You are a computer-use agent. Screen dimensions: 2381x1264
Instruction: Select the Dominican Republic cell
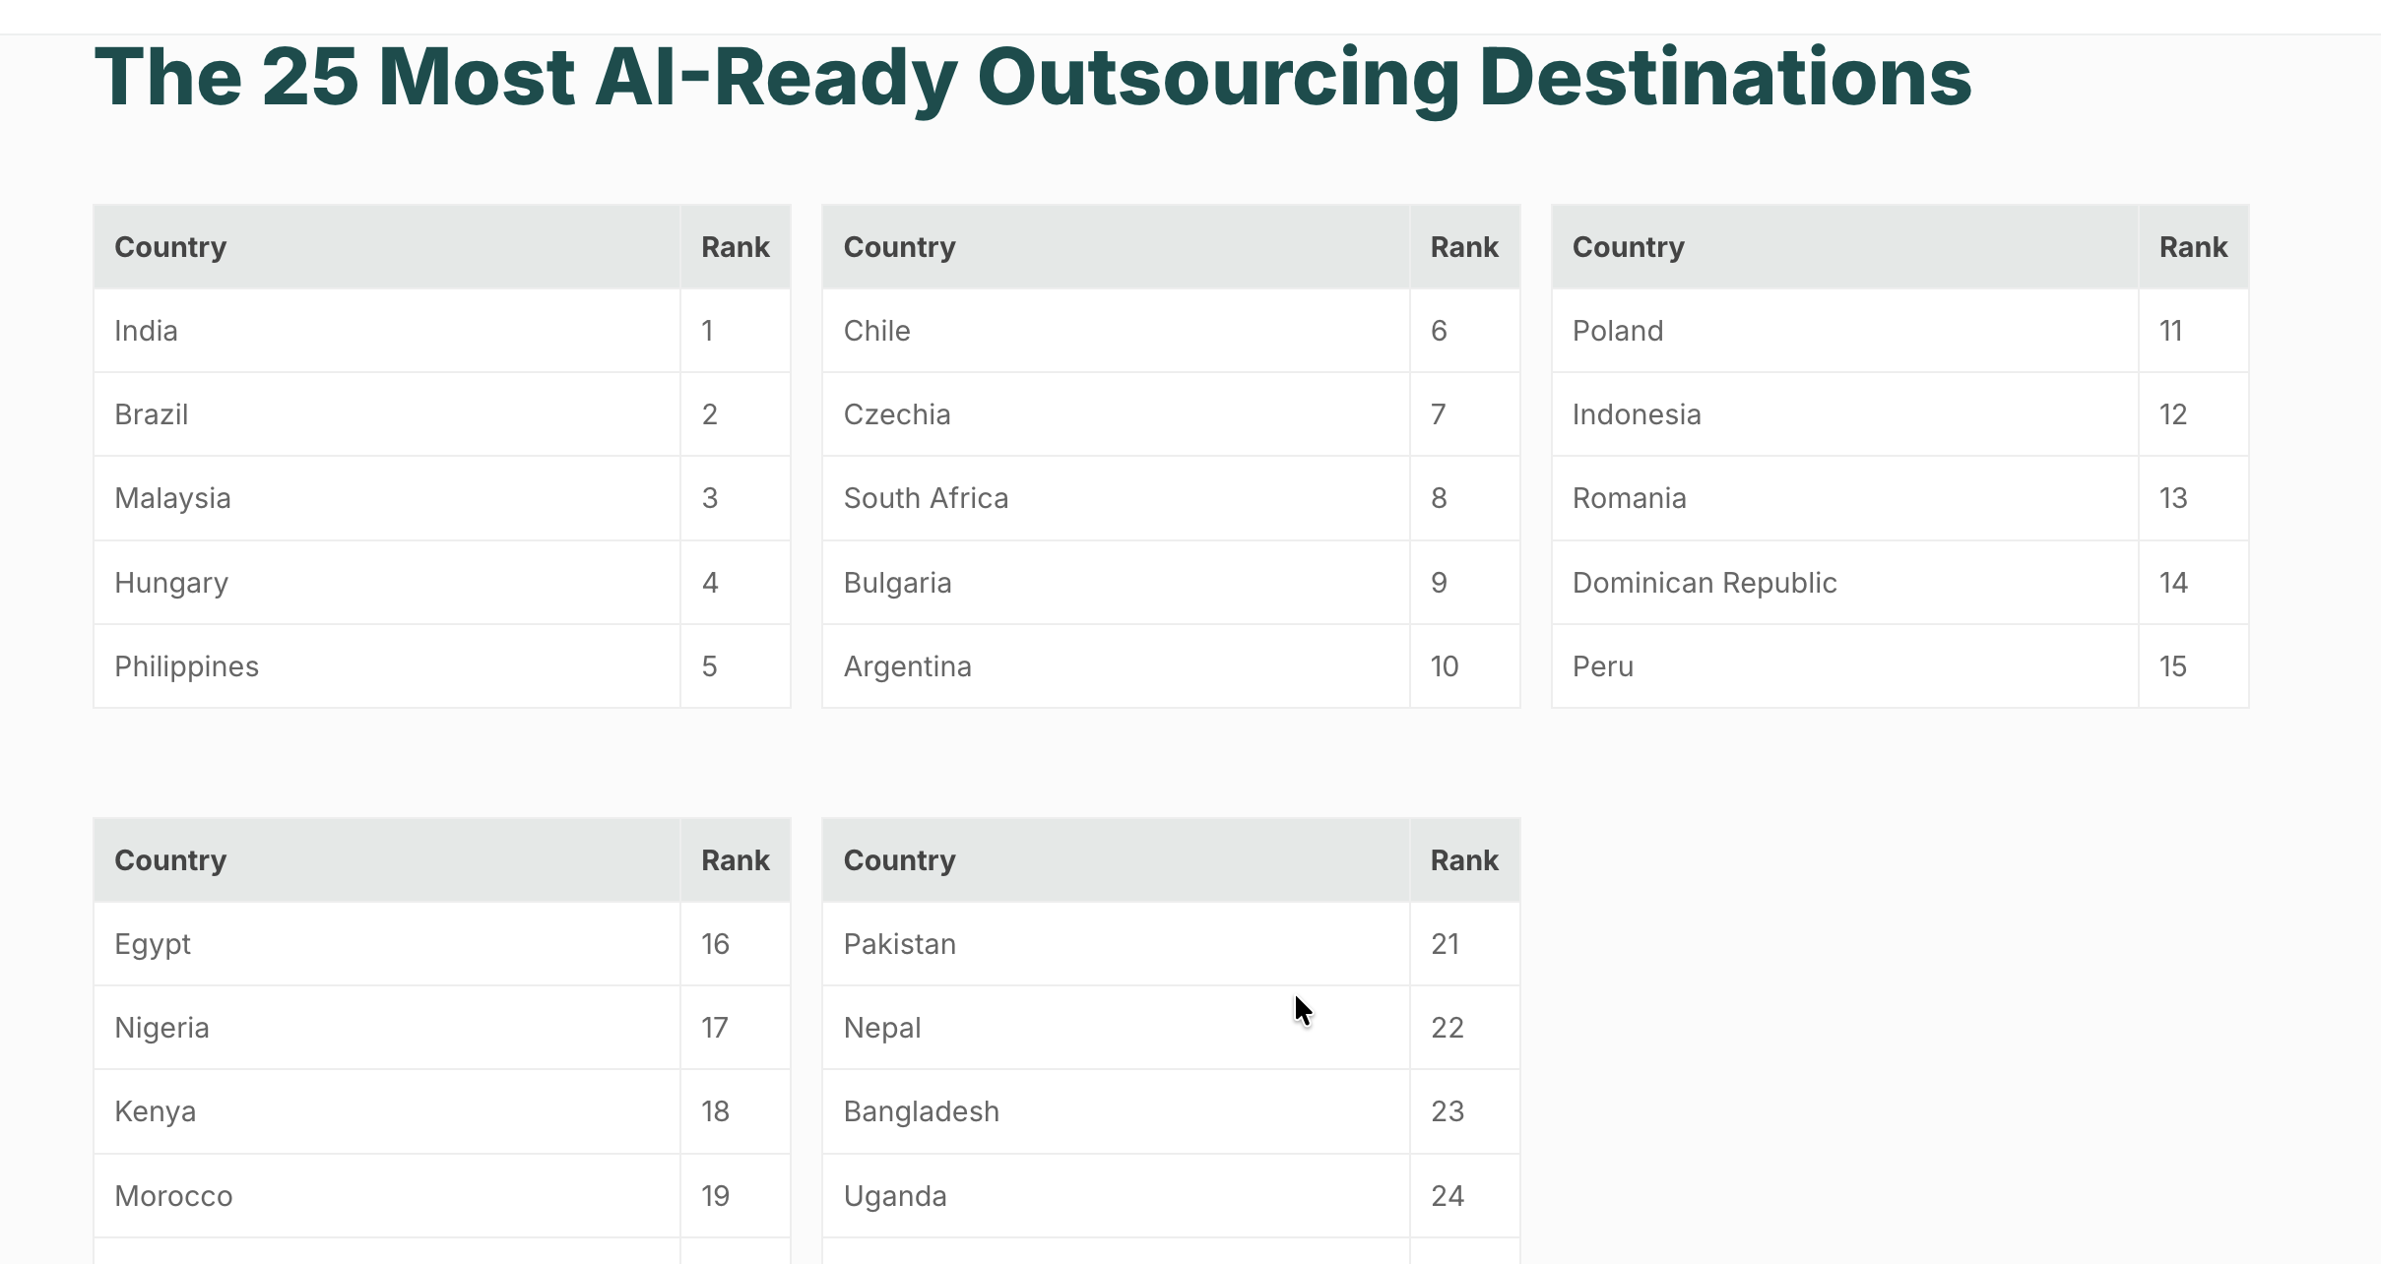pyautogui.click(x=1845, y=583)
